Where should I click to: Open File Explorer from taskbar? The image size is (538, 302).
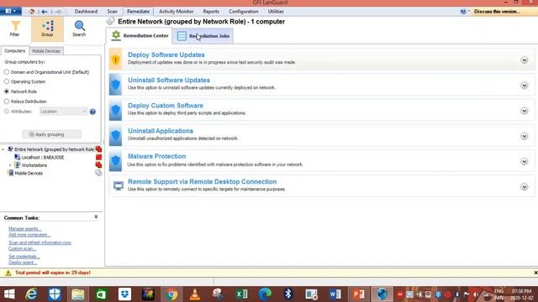pyautogui.click(x=78, y=294)
